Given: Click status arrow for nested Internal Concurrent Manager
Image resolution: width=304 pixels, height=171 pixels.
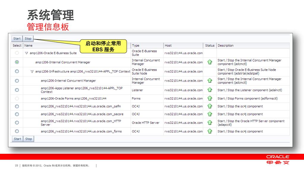Looking at the screenshot, I should [210, 81].
